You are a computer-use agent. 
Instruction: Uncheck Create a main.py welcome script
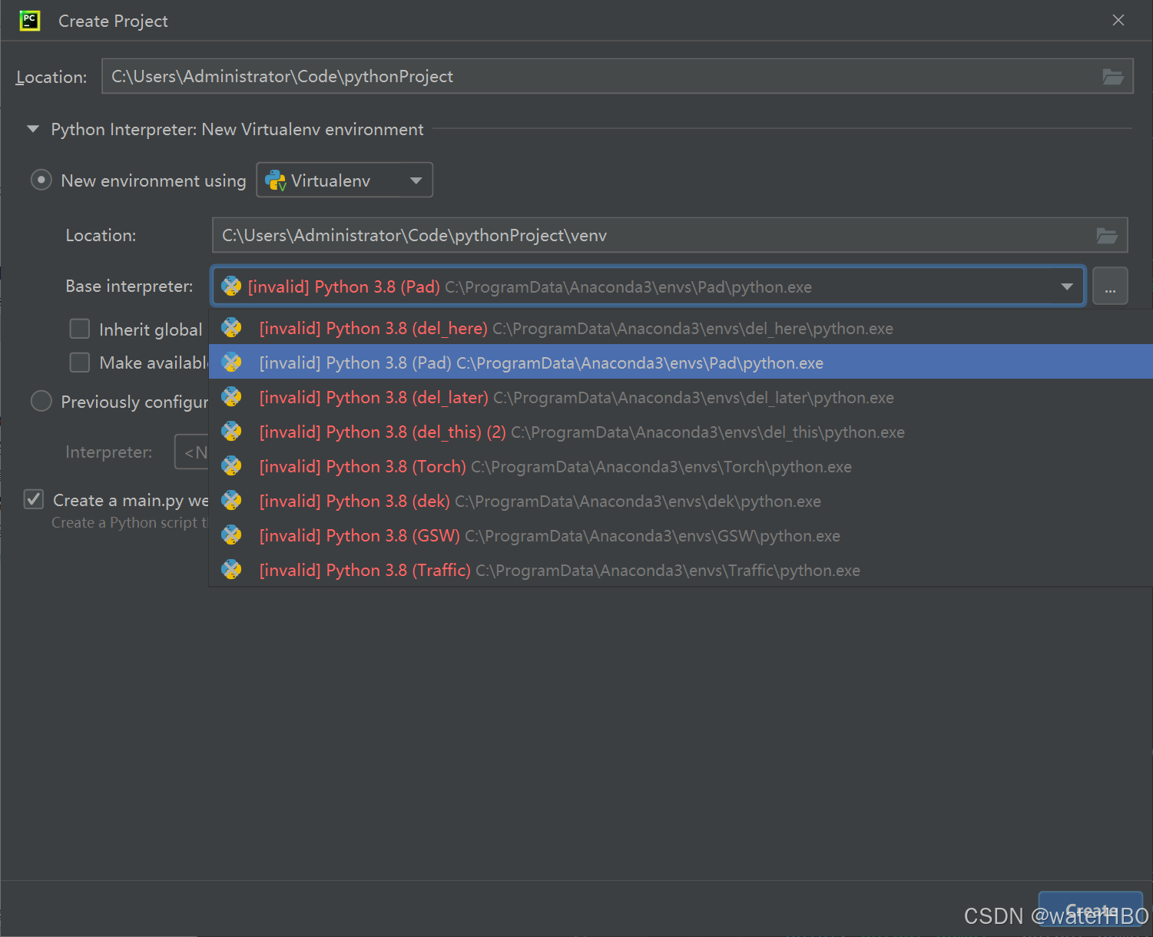pyautogui.click(x=34, y=500)
